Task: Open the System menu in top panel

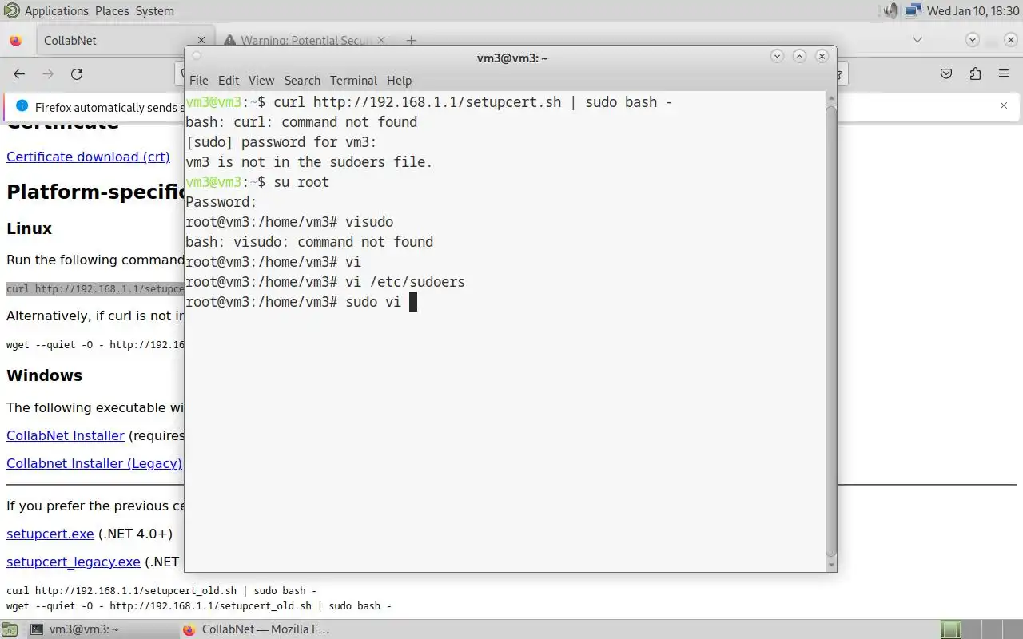Action: coord(155,11)
